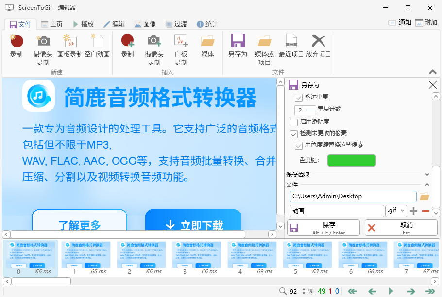Click the green 色度键 color swatch

(x=351, y=160)
